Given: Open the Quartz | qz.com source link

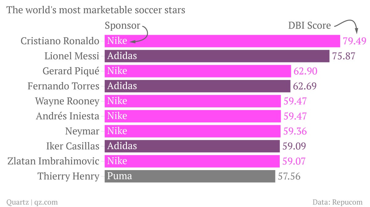Looking at the screenshot, I should point(32,202).
